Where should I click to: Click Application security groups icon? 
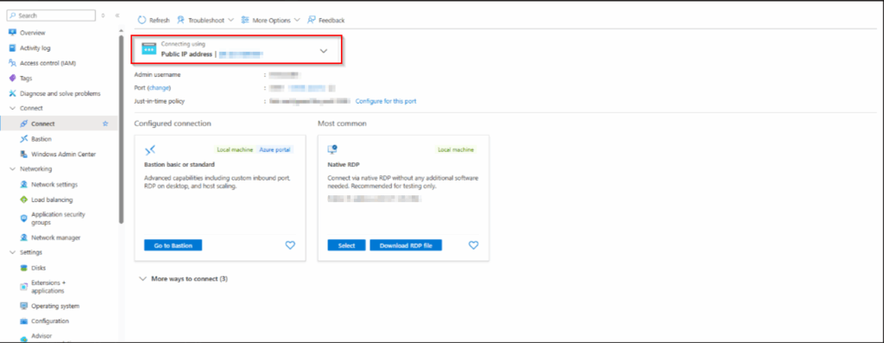pos(23,219)
